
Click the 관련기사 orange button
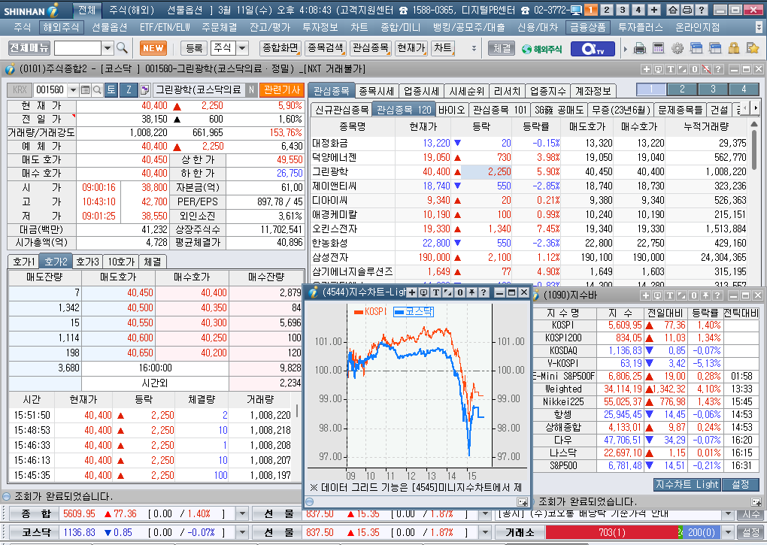click(x=282, y=90)
